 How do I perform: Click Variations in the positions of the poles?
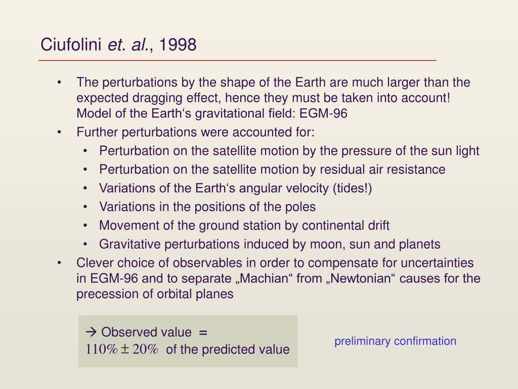207,207
